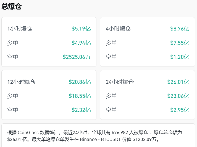Select the 4-hour long value $7.55亿
This screenshot has width=197, height=147.
tap(180, 43)
